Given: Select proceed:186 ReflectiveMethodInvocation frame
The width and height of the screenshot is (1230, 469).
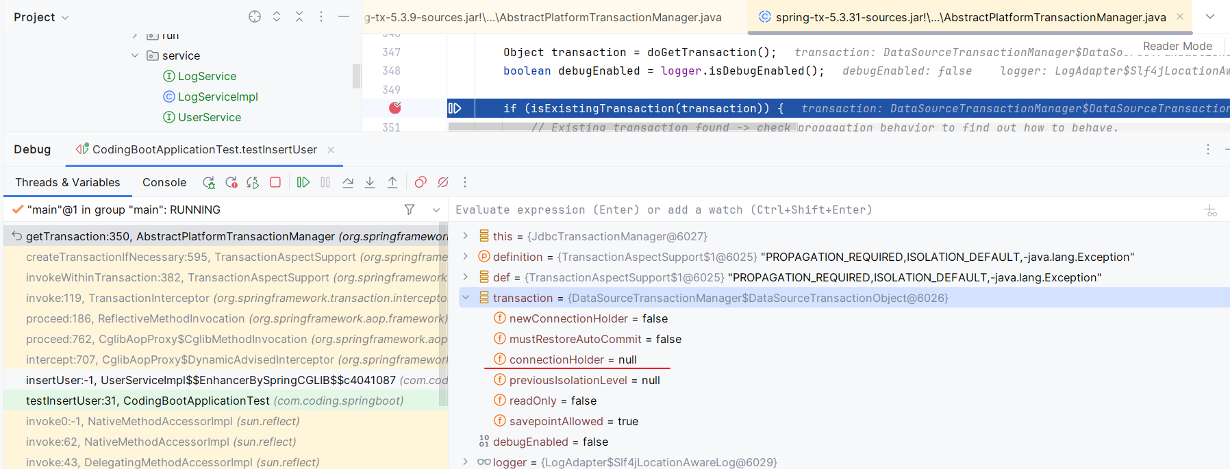Looking at the screenshot, I should point(226,318).
